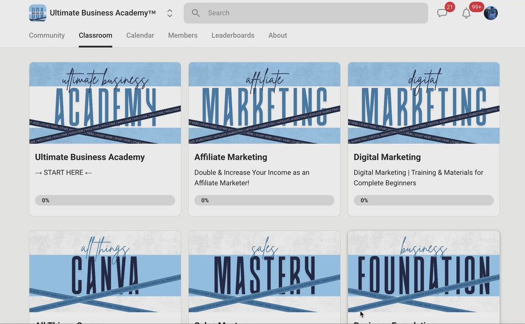525x324 pixels.
Task: Open the Affiliate Marketing course thumbnail
Action: click(265, 103)
